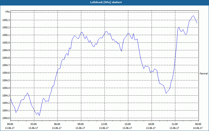
Task: Click the 1004,4 axis value
Action: (6, 88)
